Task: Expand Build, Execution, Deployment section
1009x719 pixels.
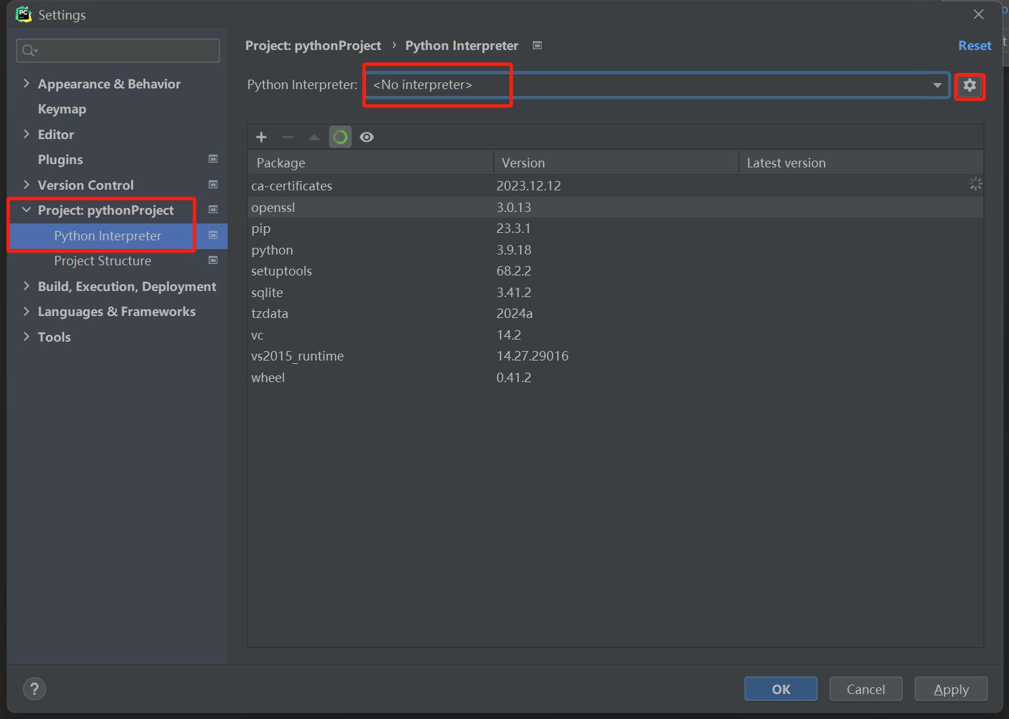Action: point(26,286)
